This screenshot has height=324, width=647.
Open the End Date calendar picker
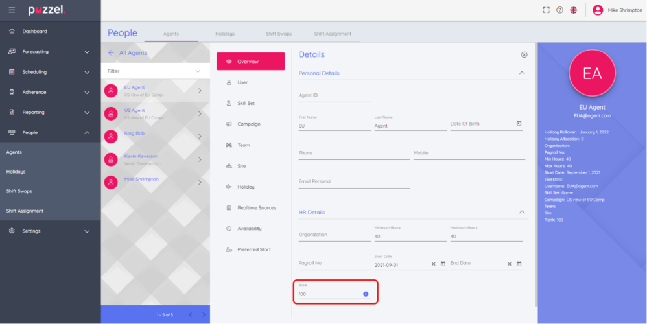click(x=519, y=264)
